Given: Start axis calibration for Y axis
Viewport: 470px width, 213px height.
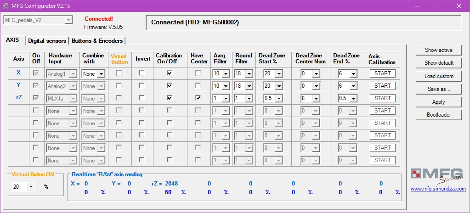Looking at the screenshot, I should pos(382,86).
